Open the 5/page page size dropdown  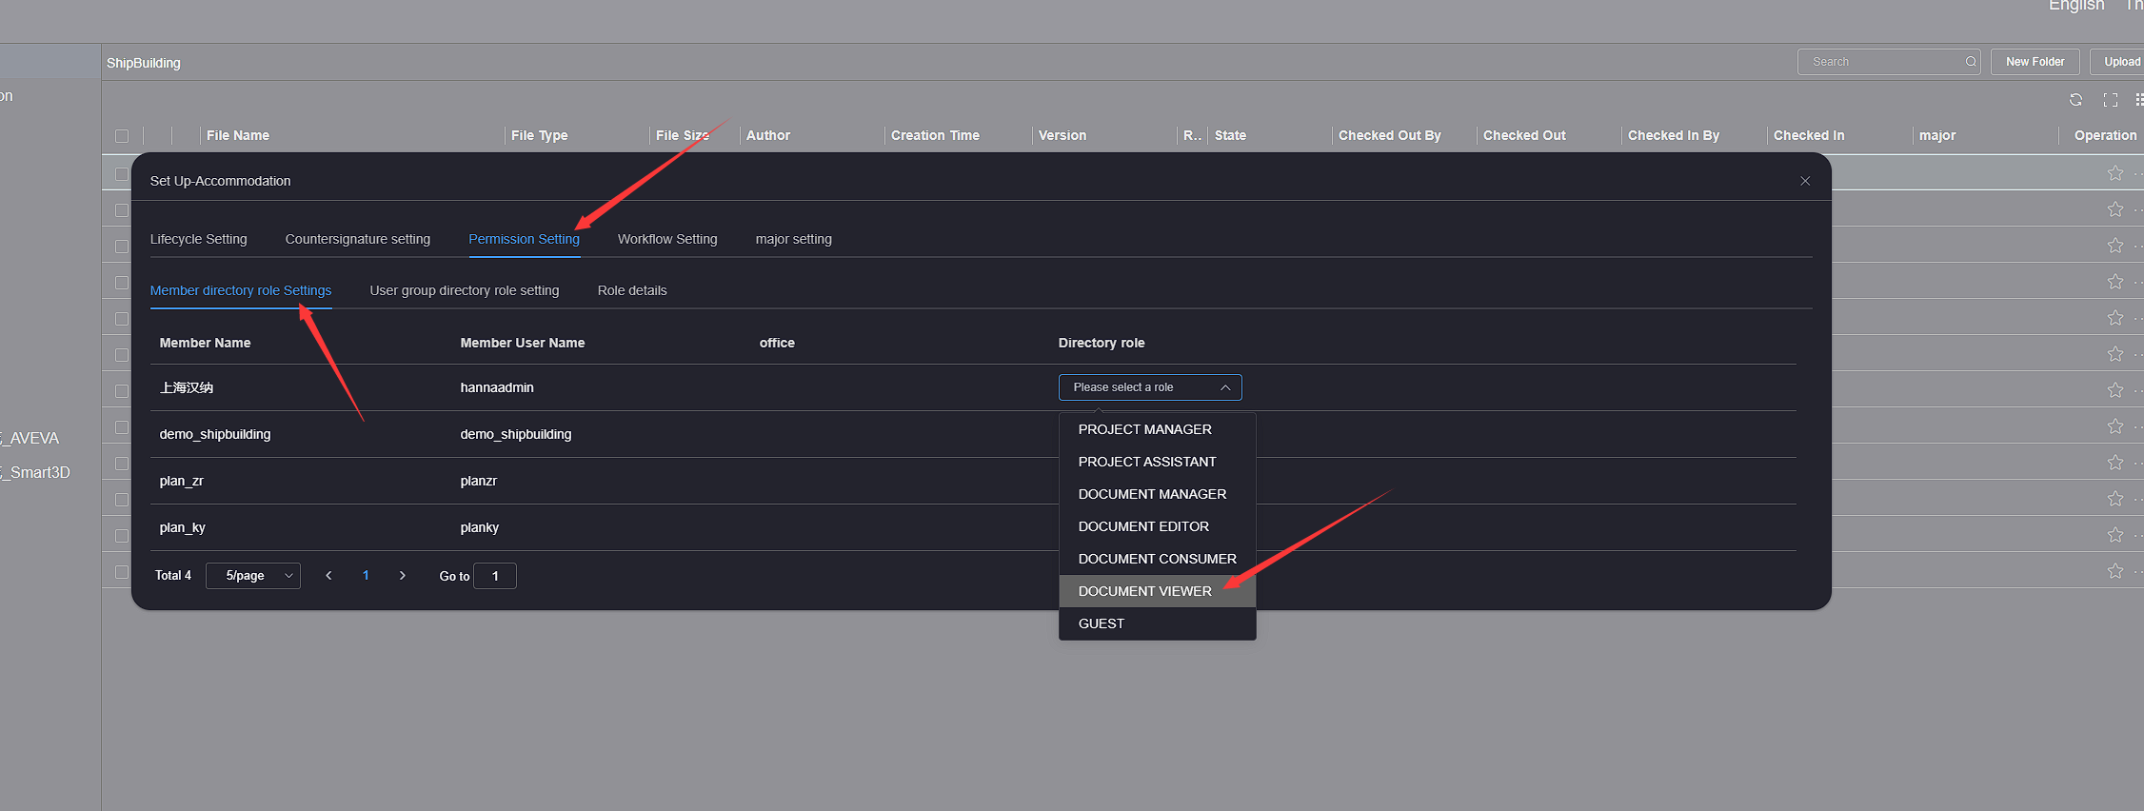(x=253, y=576)
